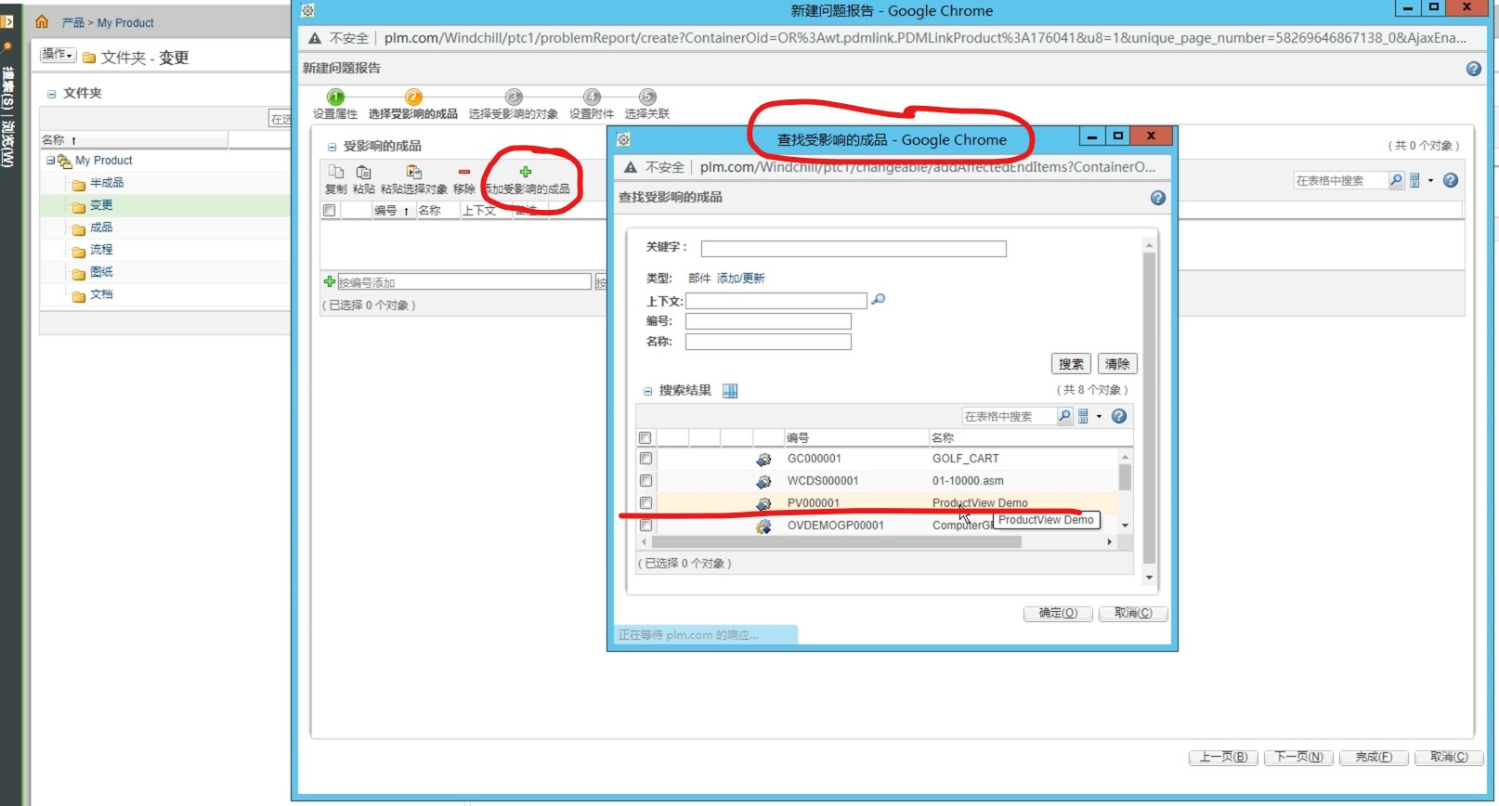Click search icon in main window table search
The image size is (1499, 806).
click(1396, 180)
